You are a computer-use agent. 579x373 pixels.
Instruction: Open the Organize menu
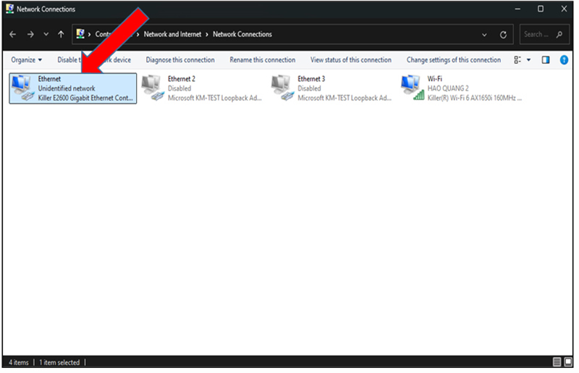pos(26,60)
